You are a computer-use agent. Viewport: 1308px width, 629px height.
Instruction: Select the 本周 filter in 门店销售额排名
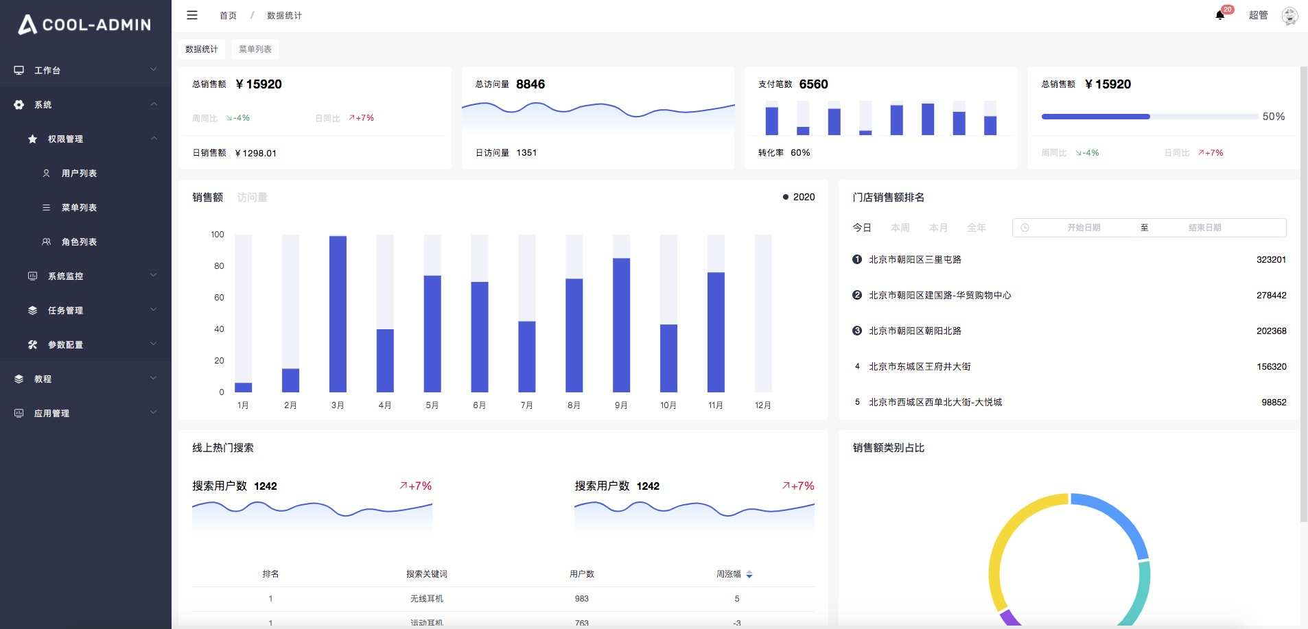click(899, 227)
